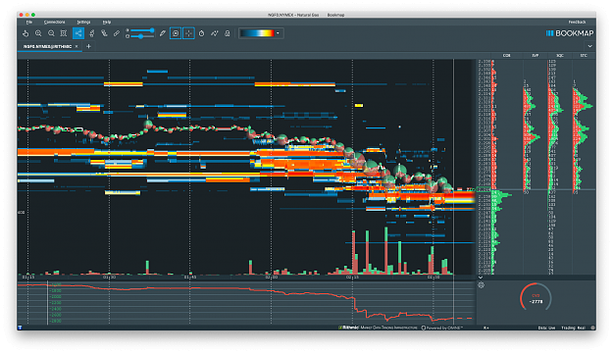This screenshot has height=353, width=613.
Task: Click the Rithmic logo in status bar
Action: [348, 328]
